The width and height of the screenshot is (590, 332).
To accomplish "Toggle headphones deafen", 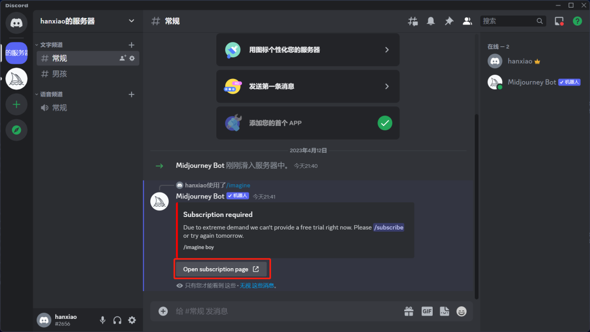I will 117,320.
